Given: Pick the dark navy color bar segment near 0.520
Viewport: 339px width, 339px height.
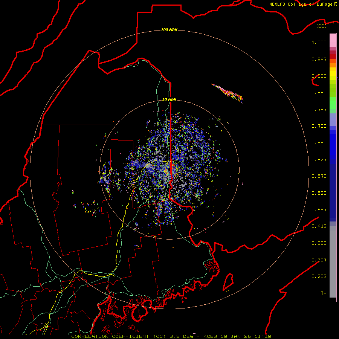Looking at the screenshot, I should point(333,192).
